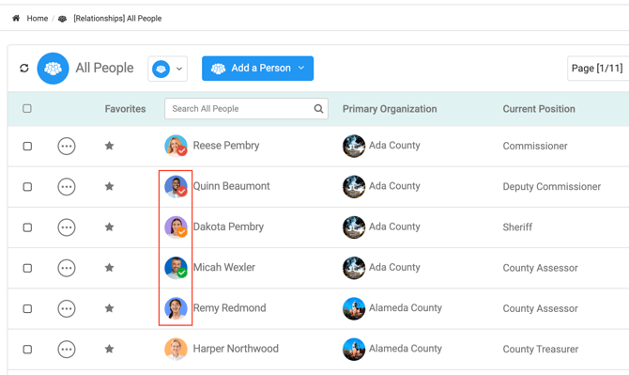Open the more options menu for Dakota Pembry
The height and width of the screenshot is (375, 629).
(x=67, y=227)
